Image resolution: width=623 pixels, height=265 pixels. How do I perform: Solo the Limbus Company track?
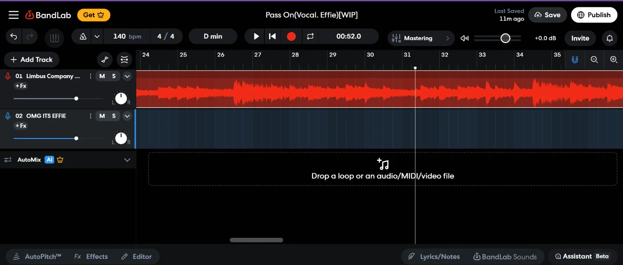pos(114,76)
